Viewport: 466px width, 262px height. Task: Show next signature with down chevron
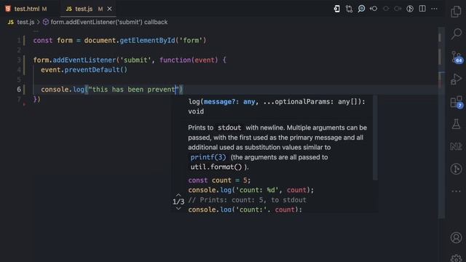pos(178,208)
